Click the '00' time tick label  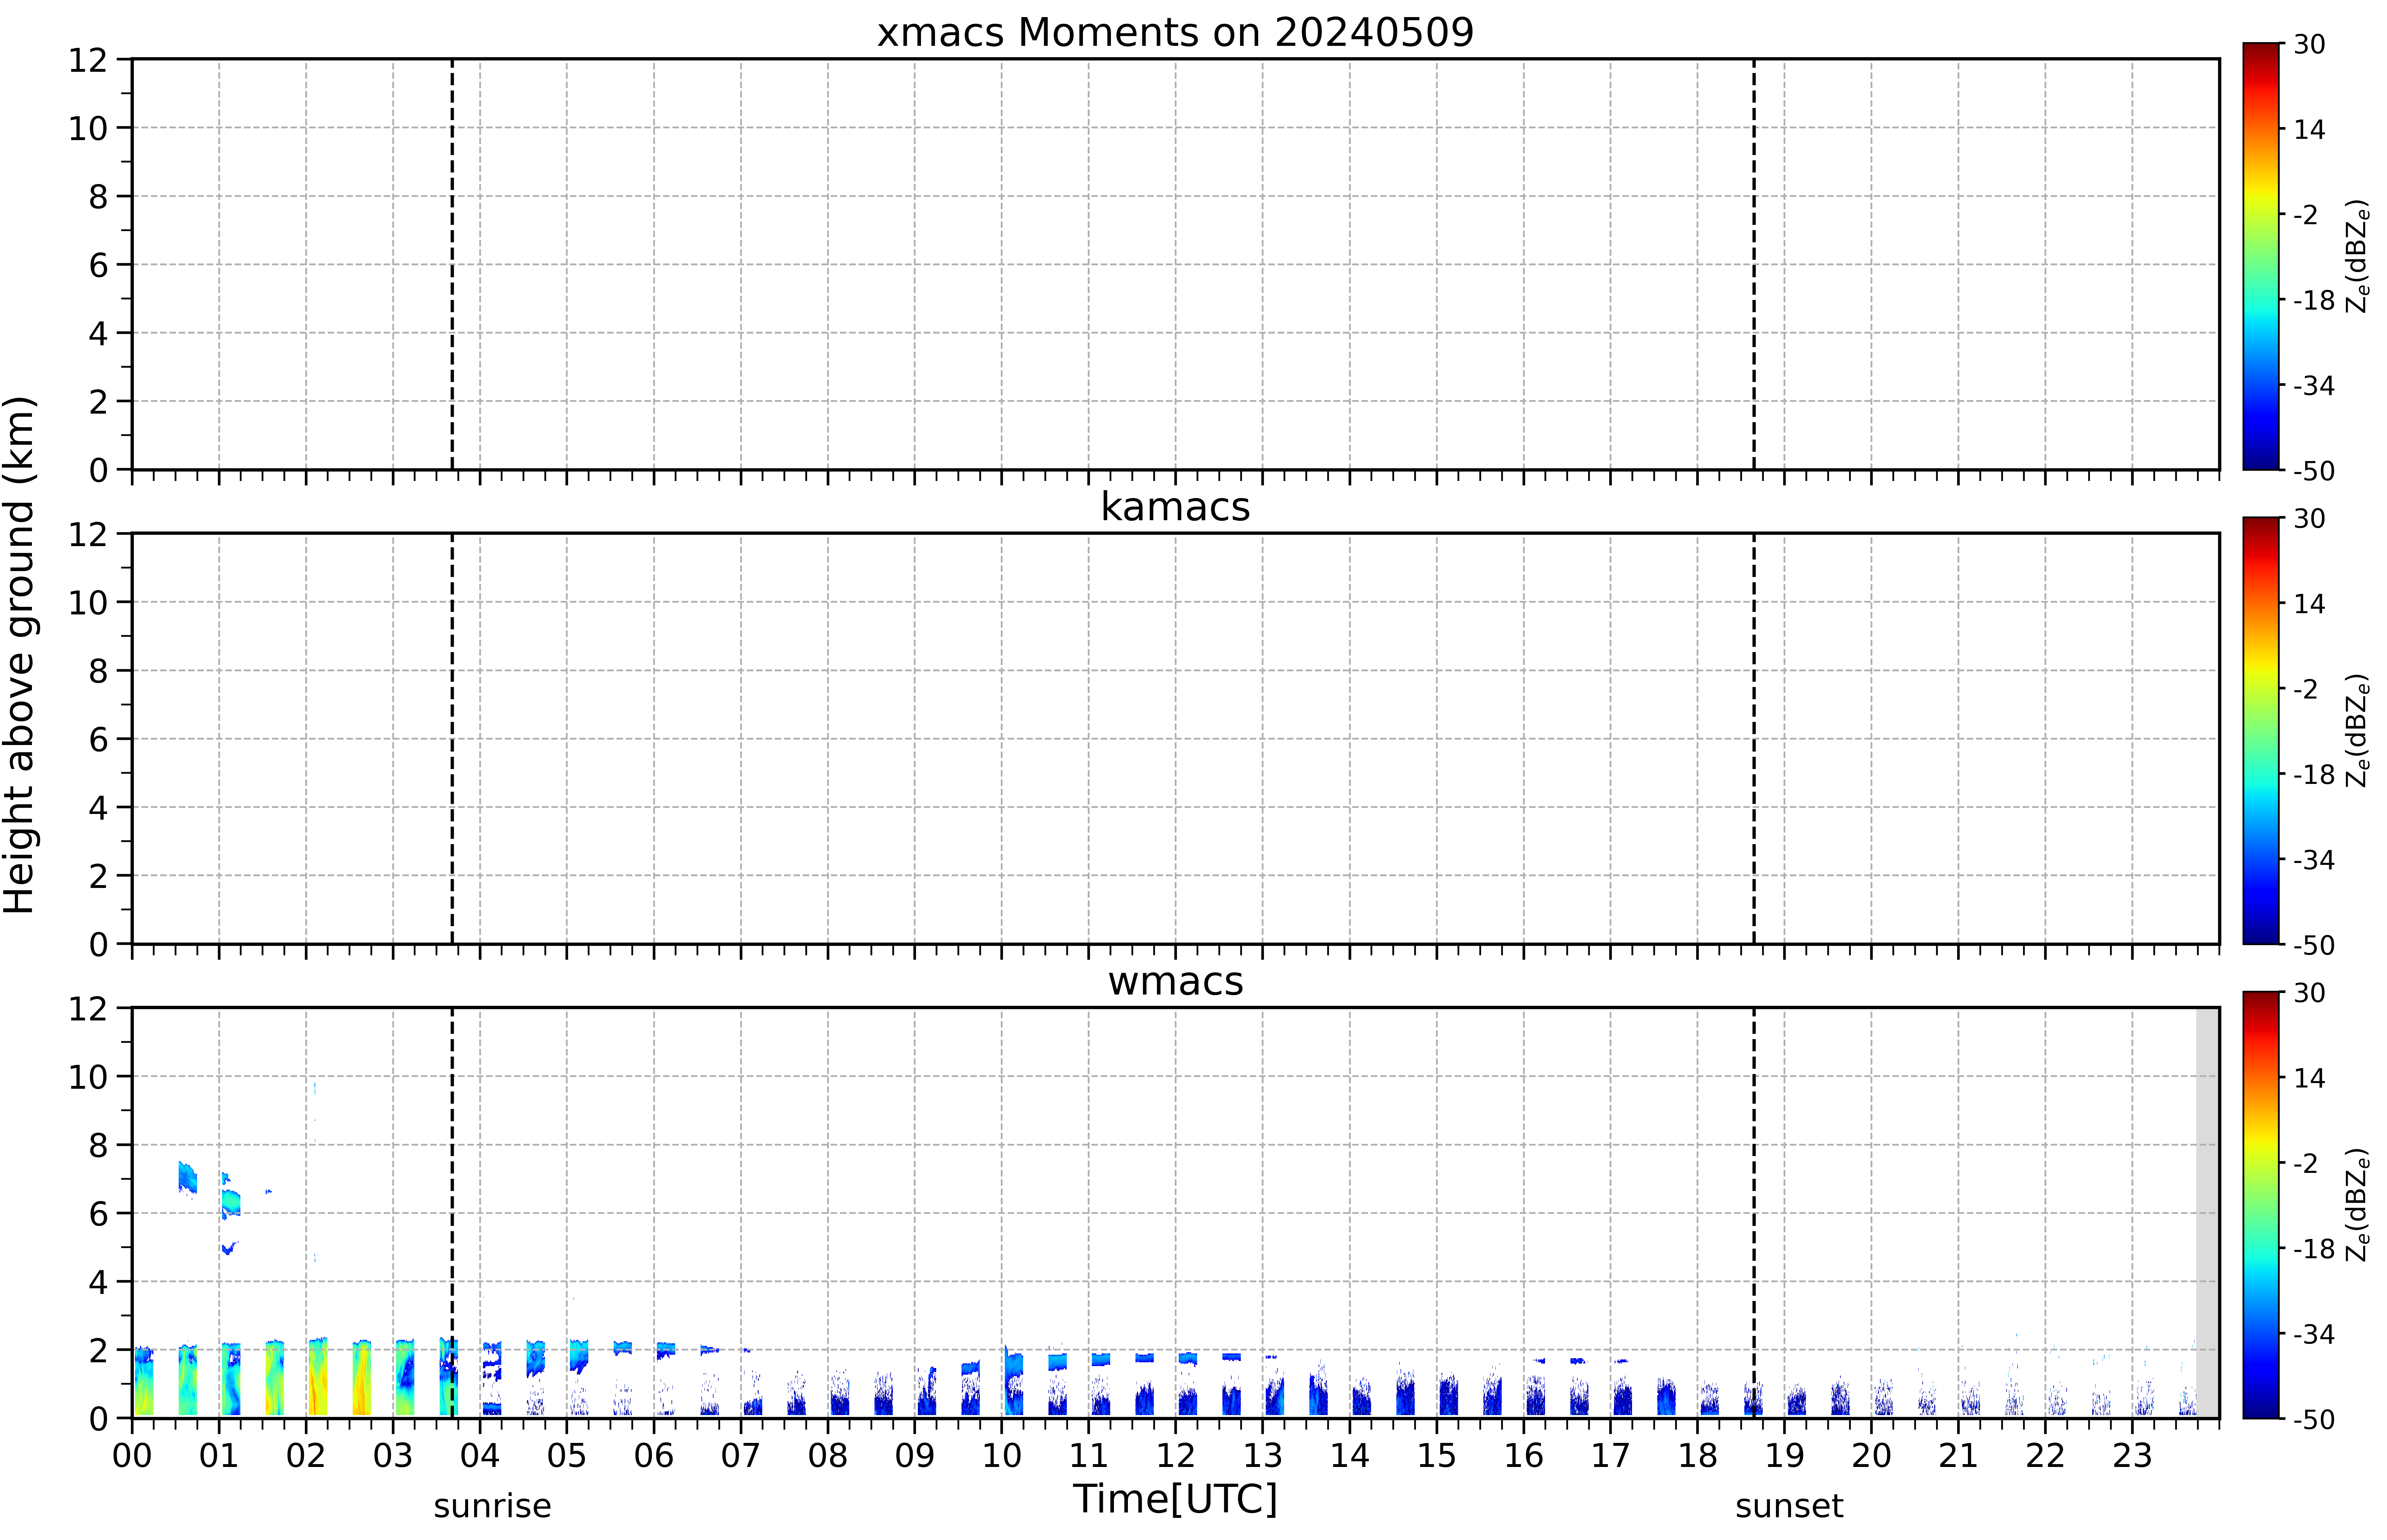tap(132, 1456)
